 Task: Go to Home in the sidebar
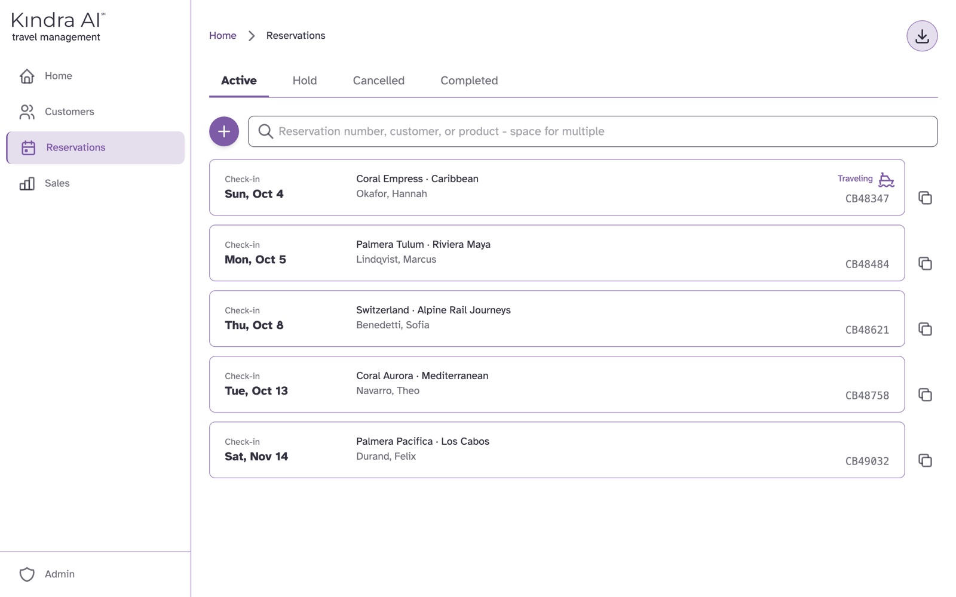point(96,76)
